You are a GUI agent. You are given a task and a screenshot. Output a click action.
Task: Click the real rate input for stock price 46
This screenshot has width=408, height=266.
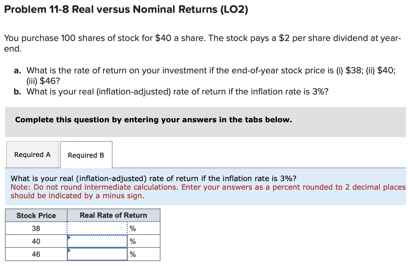pyautogui.click(x=98, y=254)
